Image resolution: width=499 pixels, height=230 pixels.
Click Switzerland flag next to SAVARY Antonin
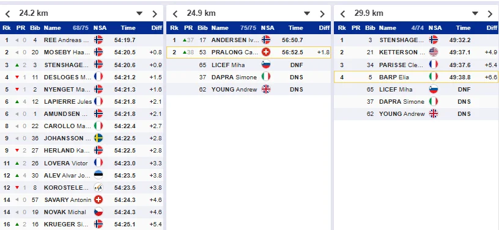pos(98,199)
